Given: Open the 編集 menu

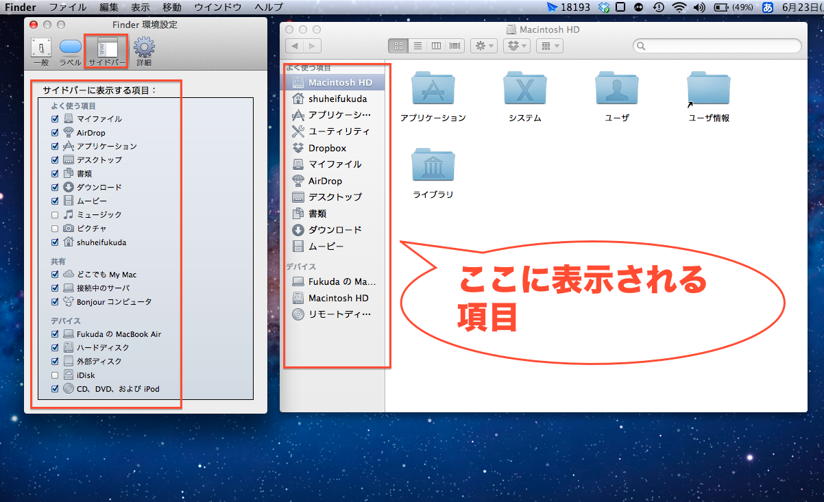Looking at the screenshot, I should (108, 7).
